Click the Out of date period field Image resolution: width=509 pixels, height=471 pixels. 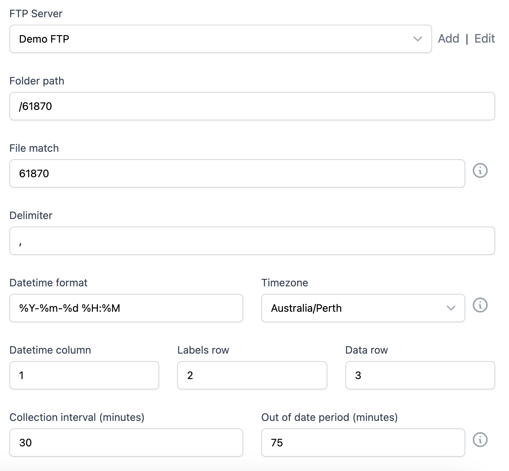pyautogui.click(x=363, y=443)
